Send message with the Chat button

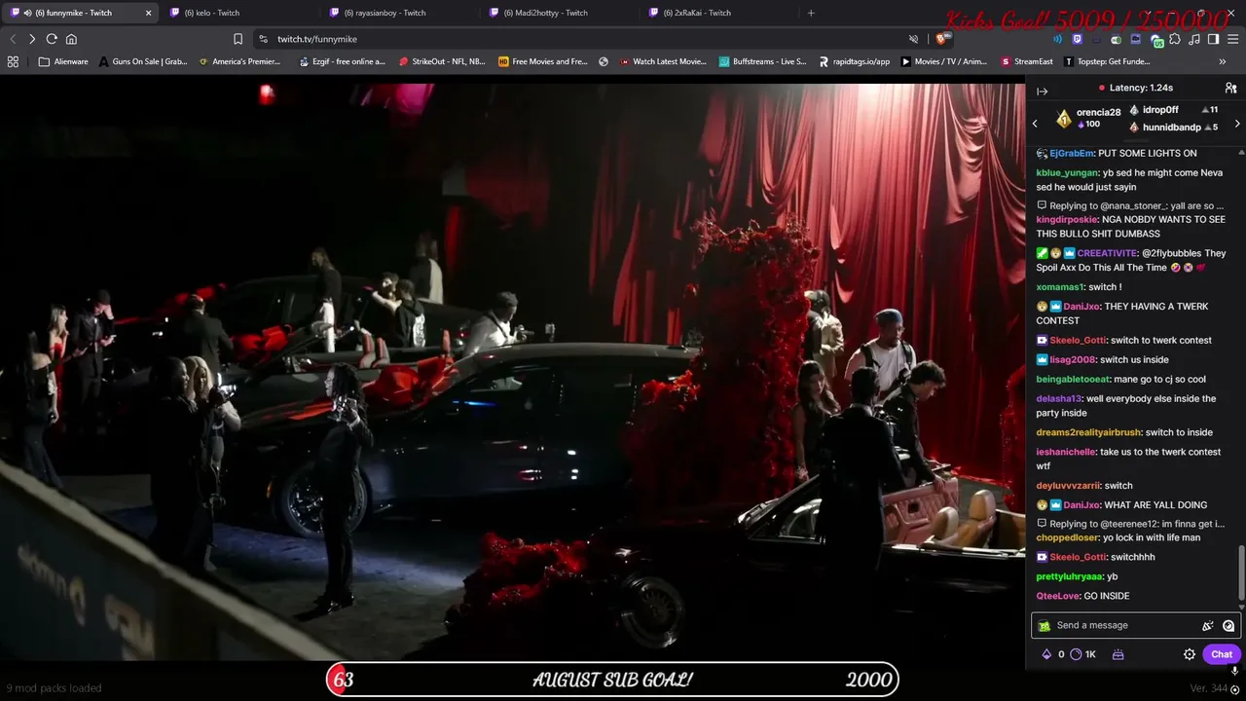point(1222,654)
